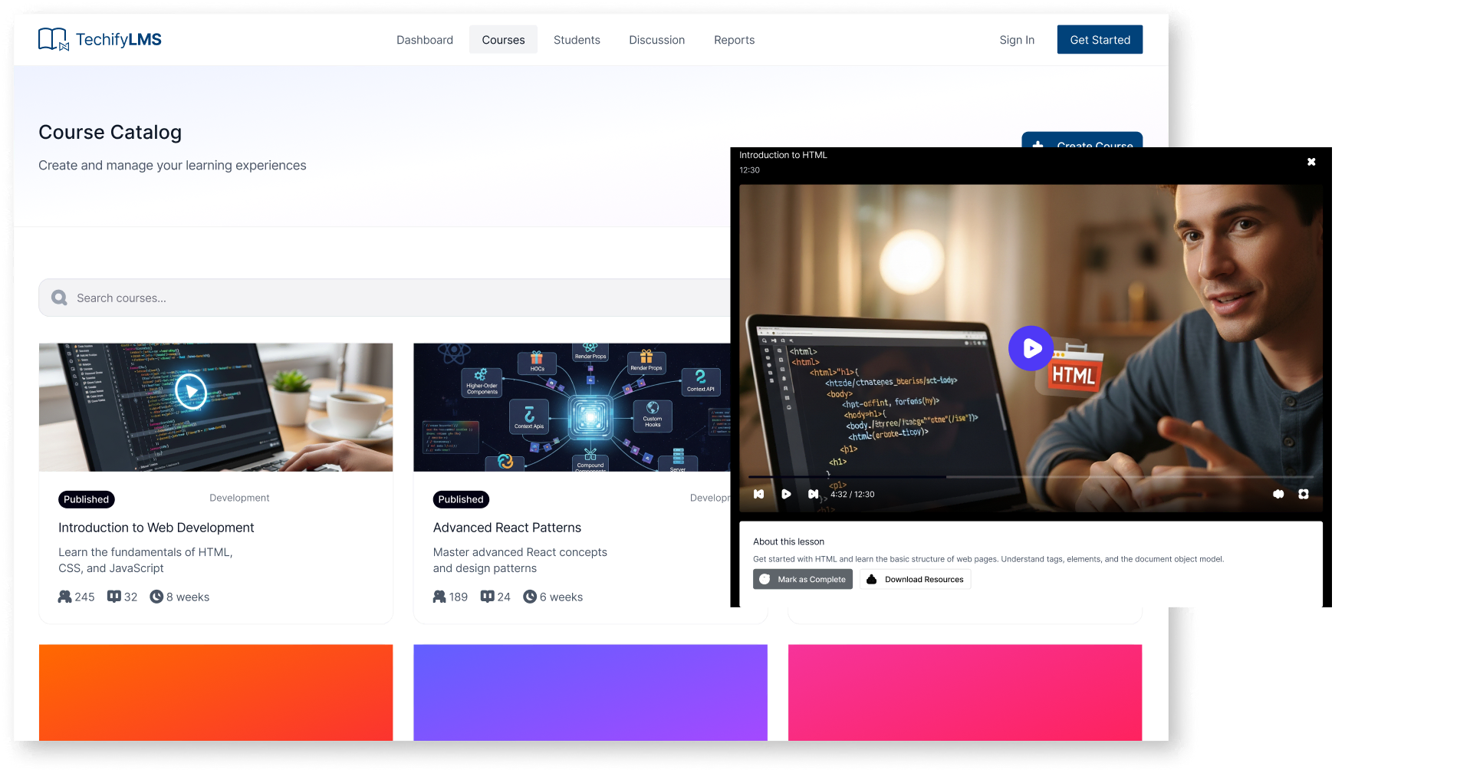Screen dimensions: 1470x773
Task: Switch to the Students tab
Action: coord(577,40)
